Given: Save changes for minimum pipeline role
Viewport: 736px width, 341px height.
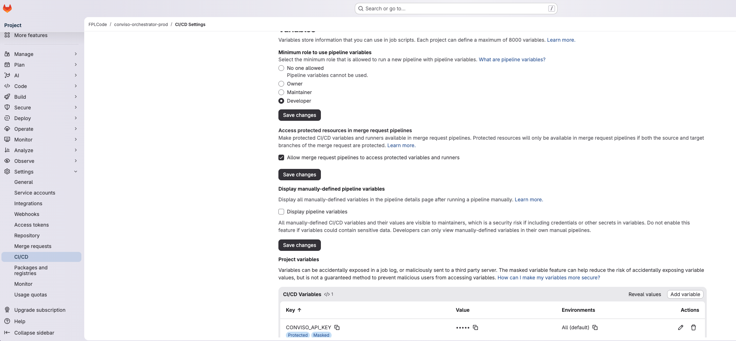Looking at the screenshot, I should (x=299, y=115).
